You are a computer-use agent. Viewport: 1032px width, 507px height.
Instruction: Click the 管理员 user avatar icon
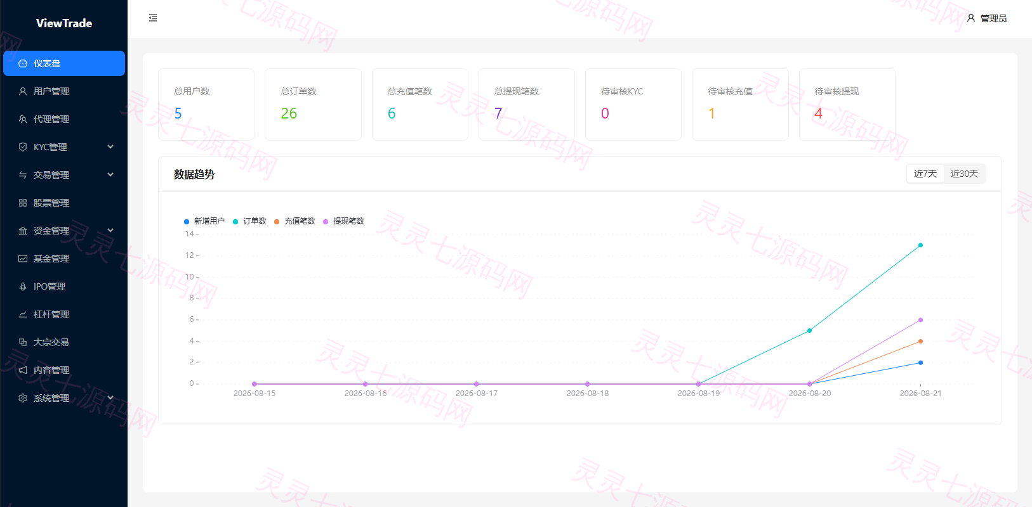[x=971, y=18]
